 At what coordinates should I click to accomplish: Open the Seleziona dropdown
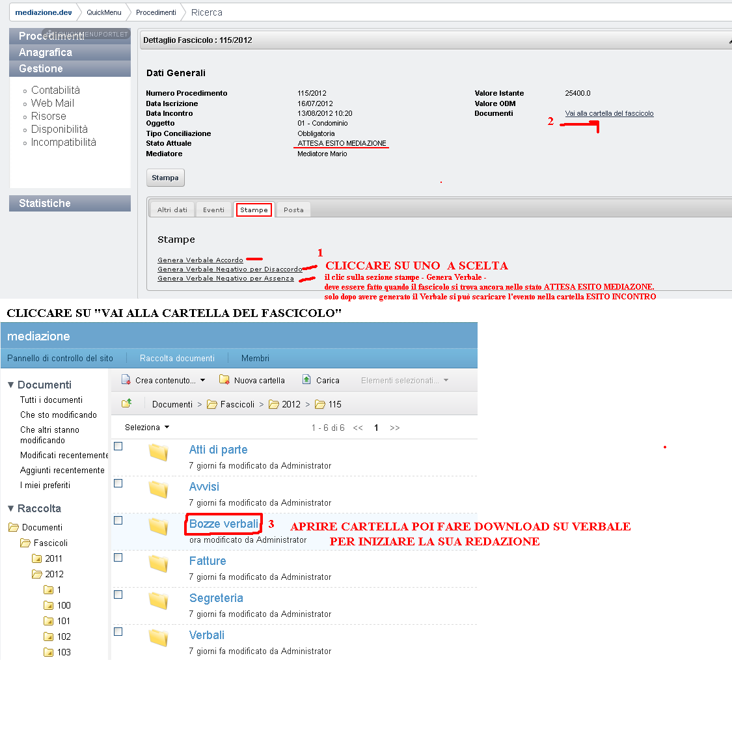[147, 428]
